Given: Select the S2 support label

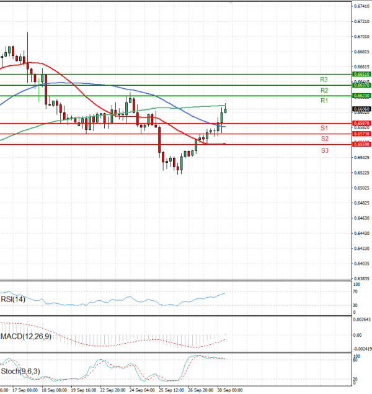Looking at the screenshot, I should (324, 139).
